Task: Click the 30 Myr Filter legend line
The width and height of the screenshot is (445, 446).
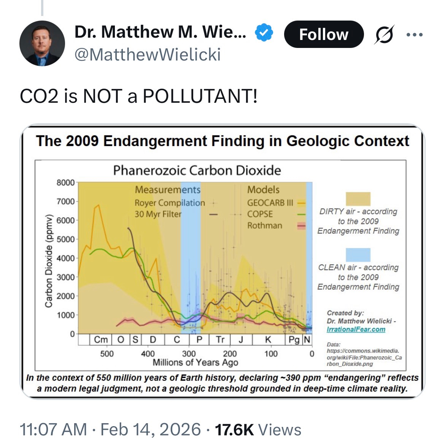Action: (213, 215)
